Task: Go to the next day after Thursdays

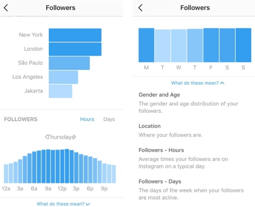Action: tap(75, 137)
